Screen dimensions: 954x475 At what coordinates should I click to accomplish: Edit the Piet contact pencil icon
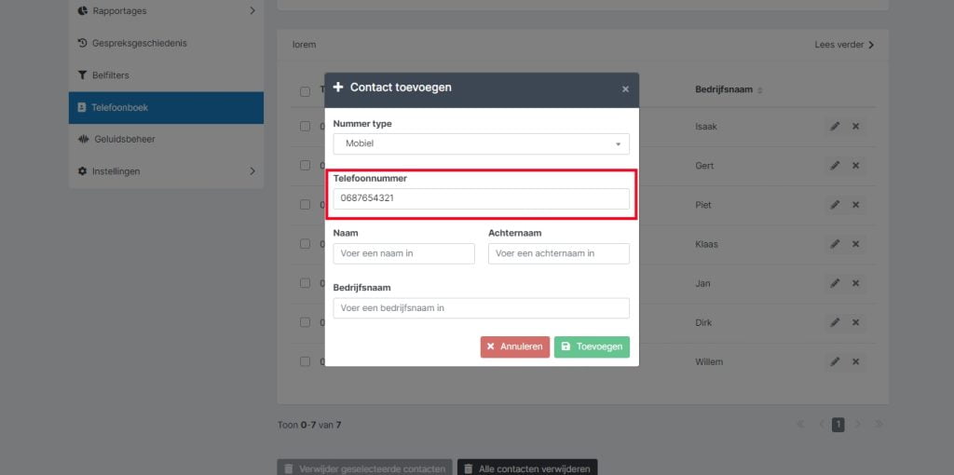835,205
